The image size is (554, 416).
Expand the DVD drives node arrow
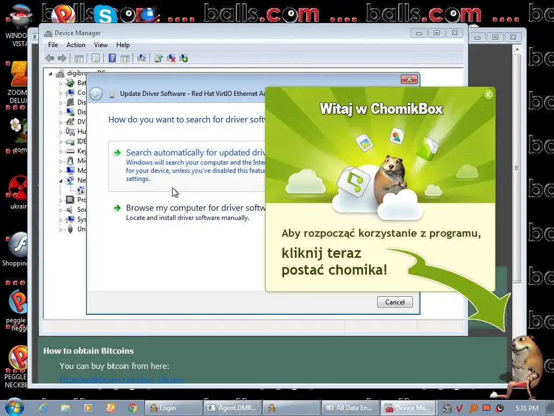[x=61, y=122]
